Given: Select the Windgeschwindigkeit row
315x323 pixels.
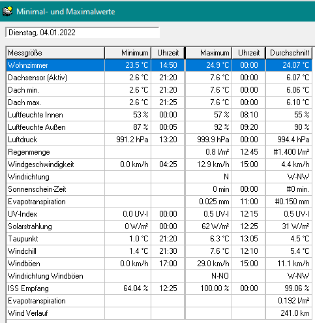Looking at the screenshot, I should click(159, 164).
